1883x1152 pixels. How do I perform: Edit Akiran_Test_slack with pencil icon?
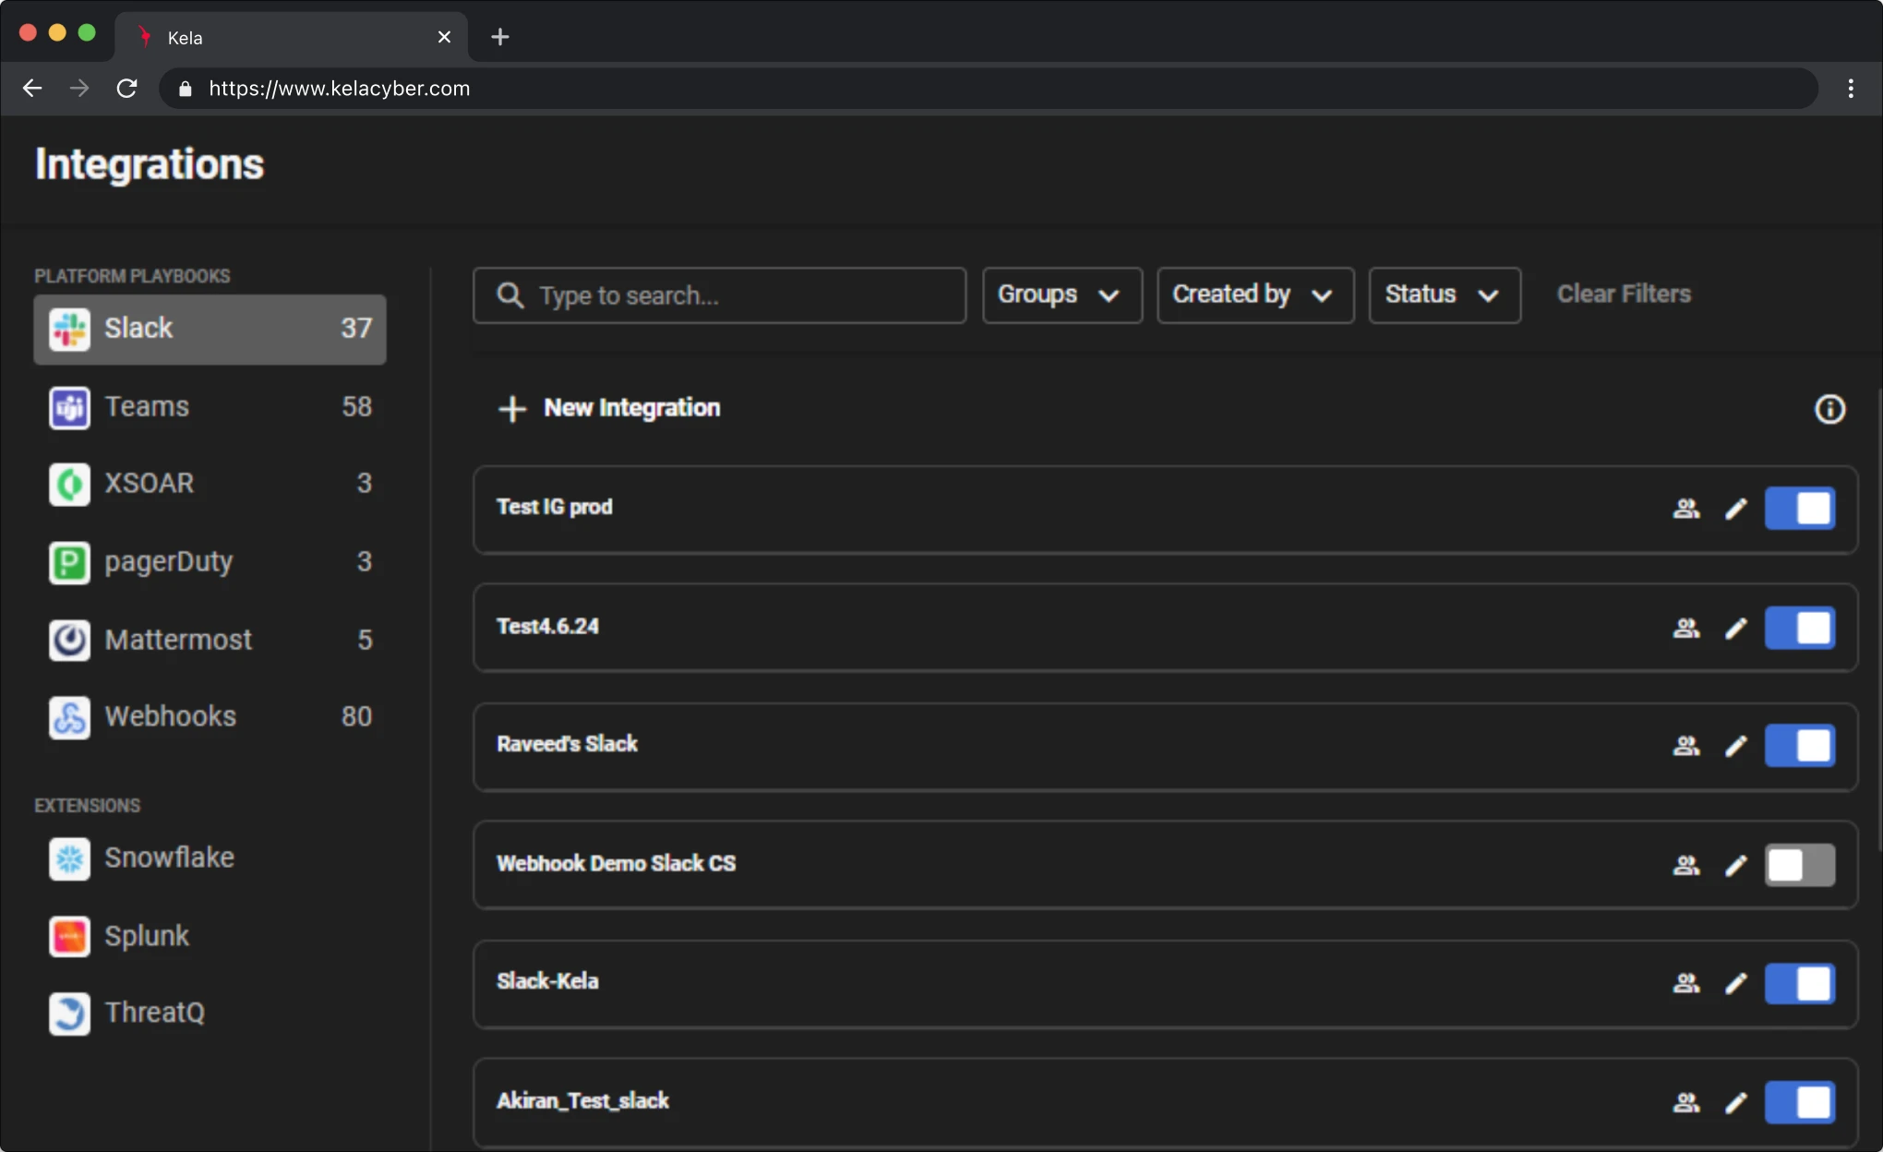click(1736, 1103)
